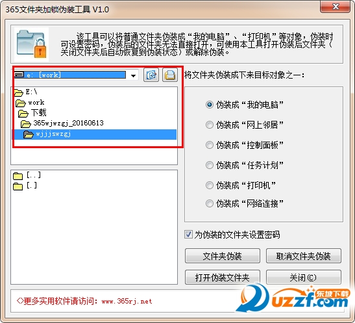Viewport: 355px width, 323px height.
Task: Click the 下载 folder icon
Action: click(x=23, y=113)
